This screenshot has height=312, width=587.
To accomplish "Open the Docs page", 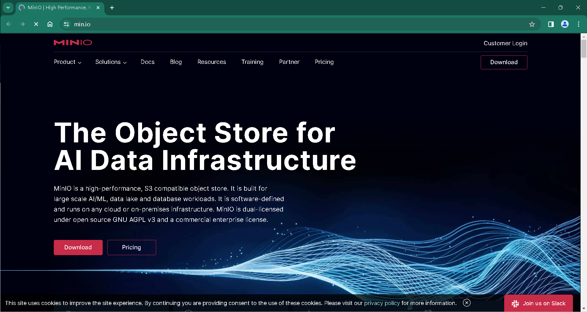I will click(148, 62).
